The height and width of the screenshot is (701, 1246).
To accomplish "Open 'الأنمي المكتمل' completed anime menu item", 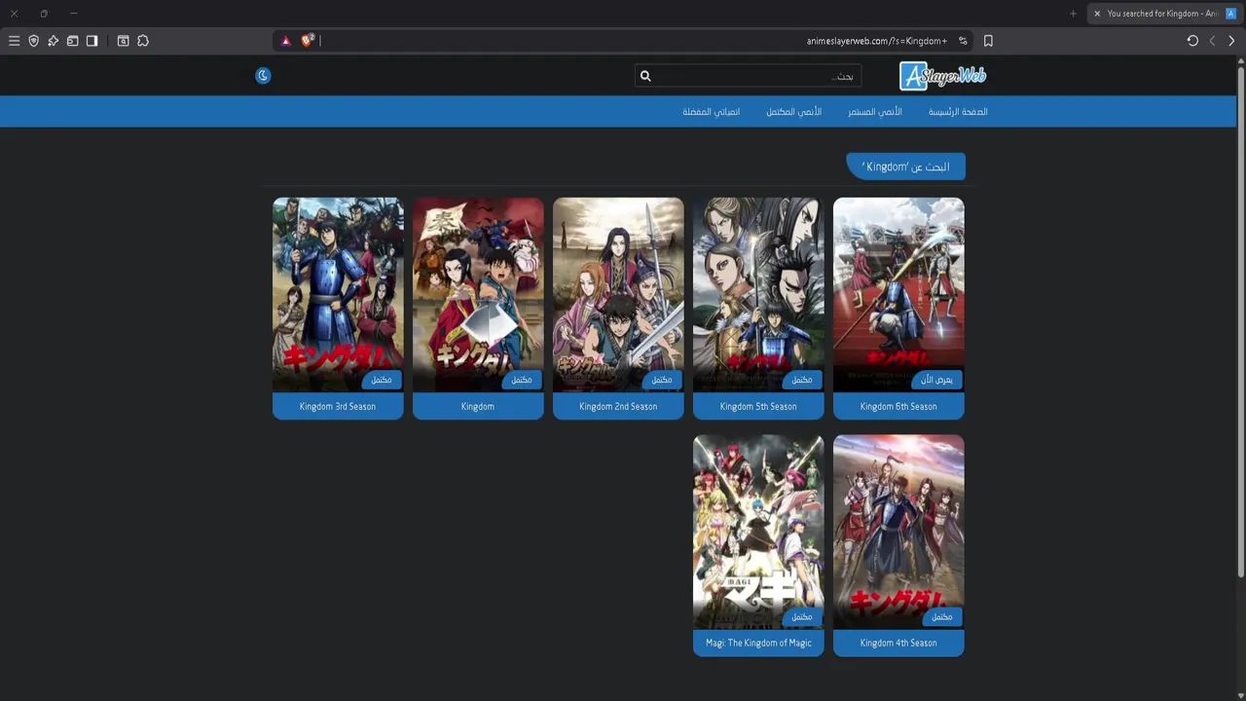I will [x=793, y=112].
